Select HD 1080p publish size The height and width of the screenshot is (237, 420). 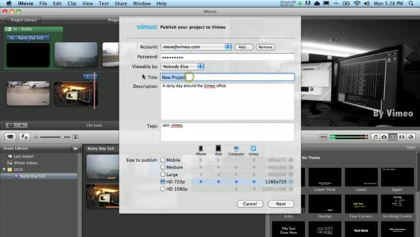point(163,189)
